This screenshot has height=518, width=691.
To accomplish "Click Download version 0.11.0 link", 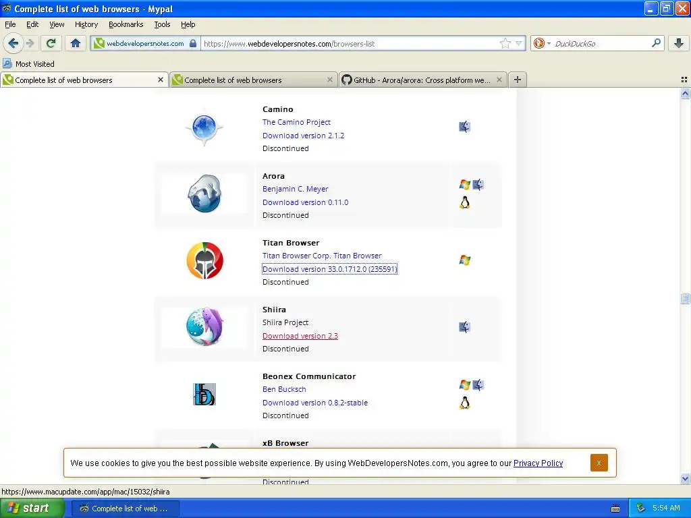I will tap(306, 202).
